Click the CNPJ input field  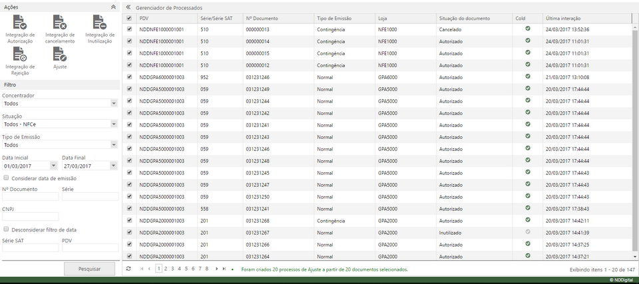31,216
